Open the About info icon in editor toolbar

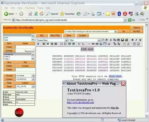click(138, 44)
